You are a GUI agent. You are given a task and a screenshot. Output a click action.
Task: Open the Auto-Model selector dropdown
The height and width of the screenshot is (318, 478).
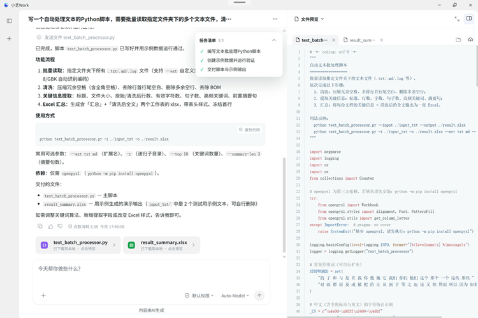(x=235, y=296)
